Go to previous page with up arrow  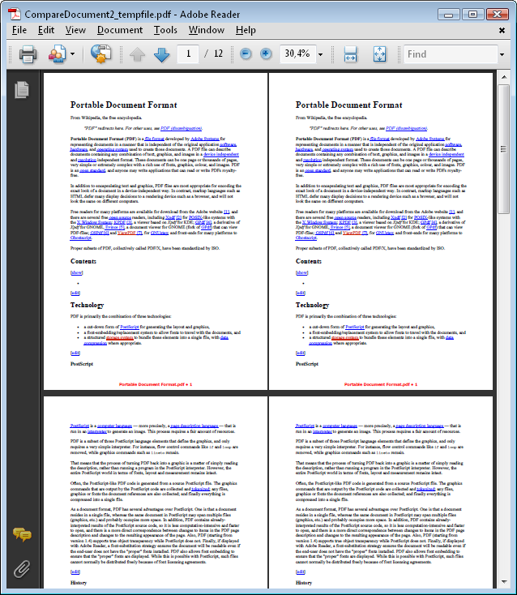(x=137, y=54)
